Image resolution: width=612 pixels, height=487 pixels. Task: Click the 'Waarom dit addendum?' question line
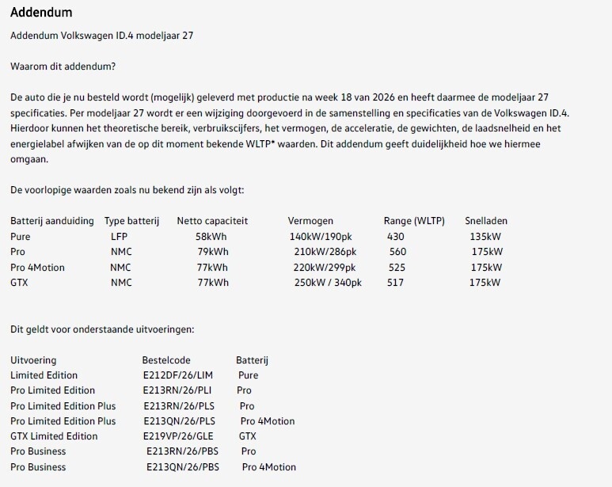click(x=63, y=66)
